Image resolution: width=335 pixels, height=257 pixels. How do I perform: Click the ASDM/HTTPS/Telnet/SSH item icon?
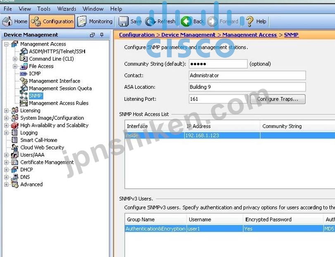[x=24, y=51]
